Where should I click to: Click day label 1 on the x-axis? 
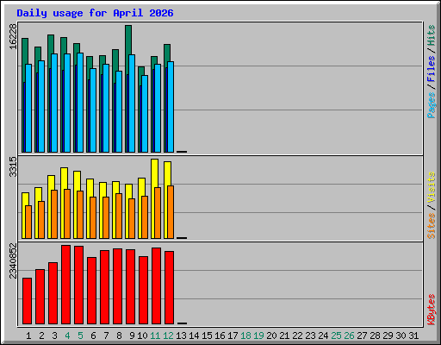28,336
